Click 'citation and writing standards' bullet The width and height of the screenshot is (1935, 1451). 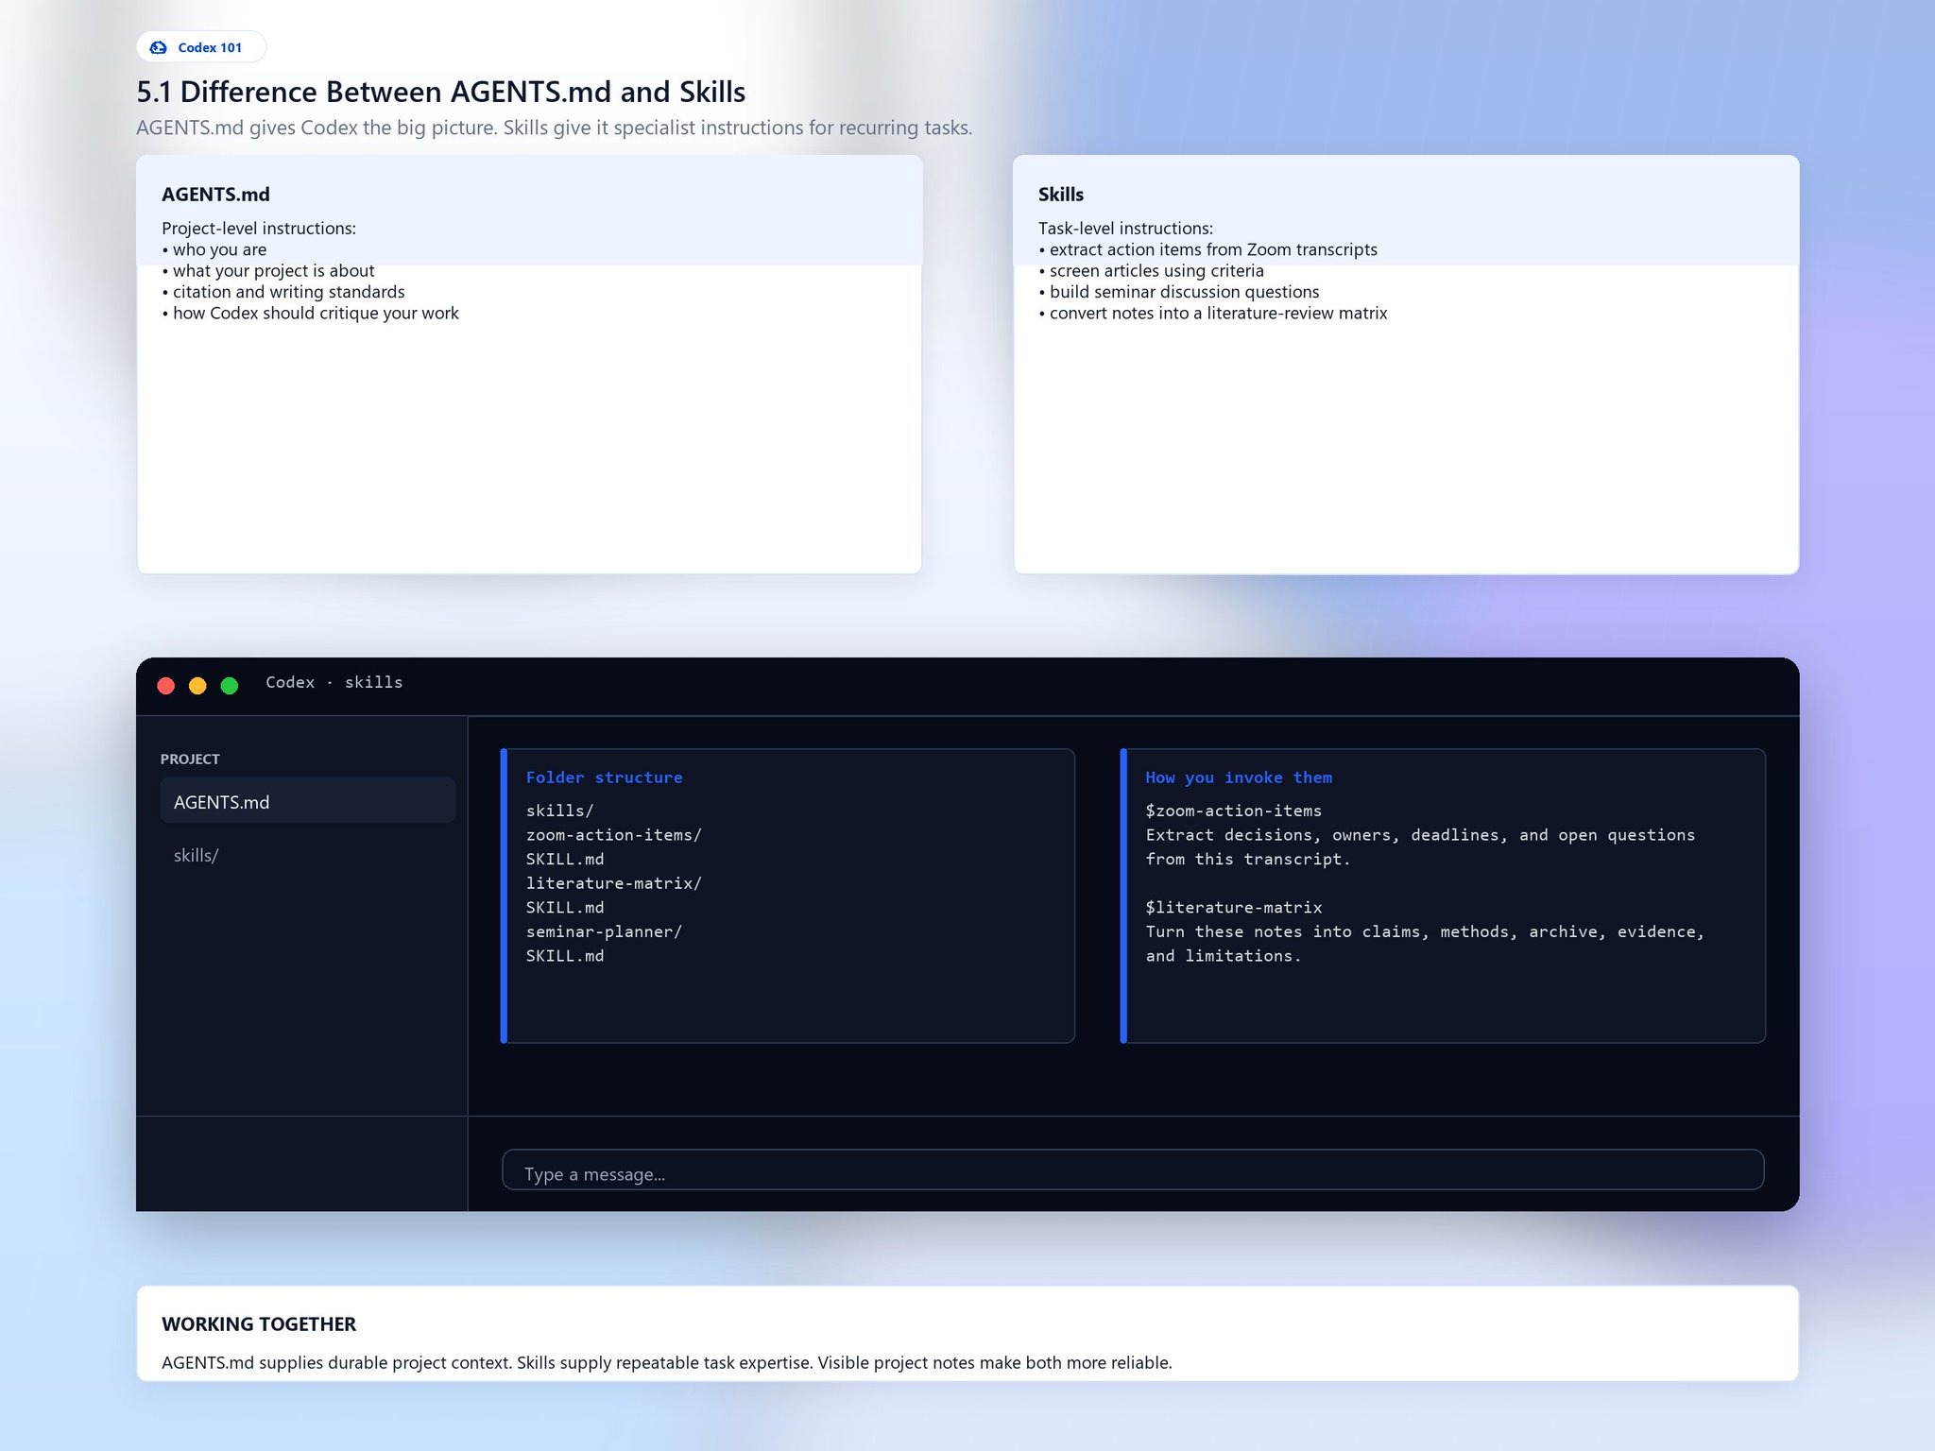283,292
